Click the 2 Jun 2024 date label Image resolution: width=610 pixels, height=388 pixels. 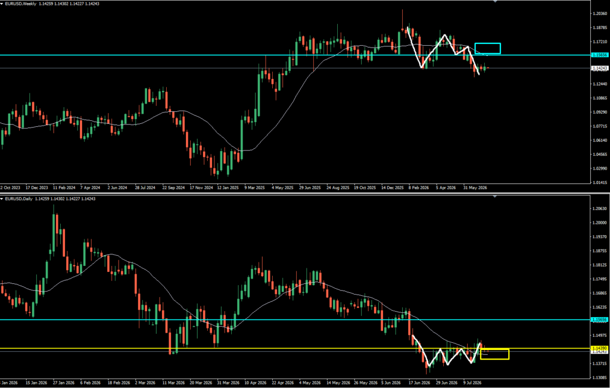click(117, 187)
